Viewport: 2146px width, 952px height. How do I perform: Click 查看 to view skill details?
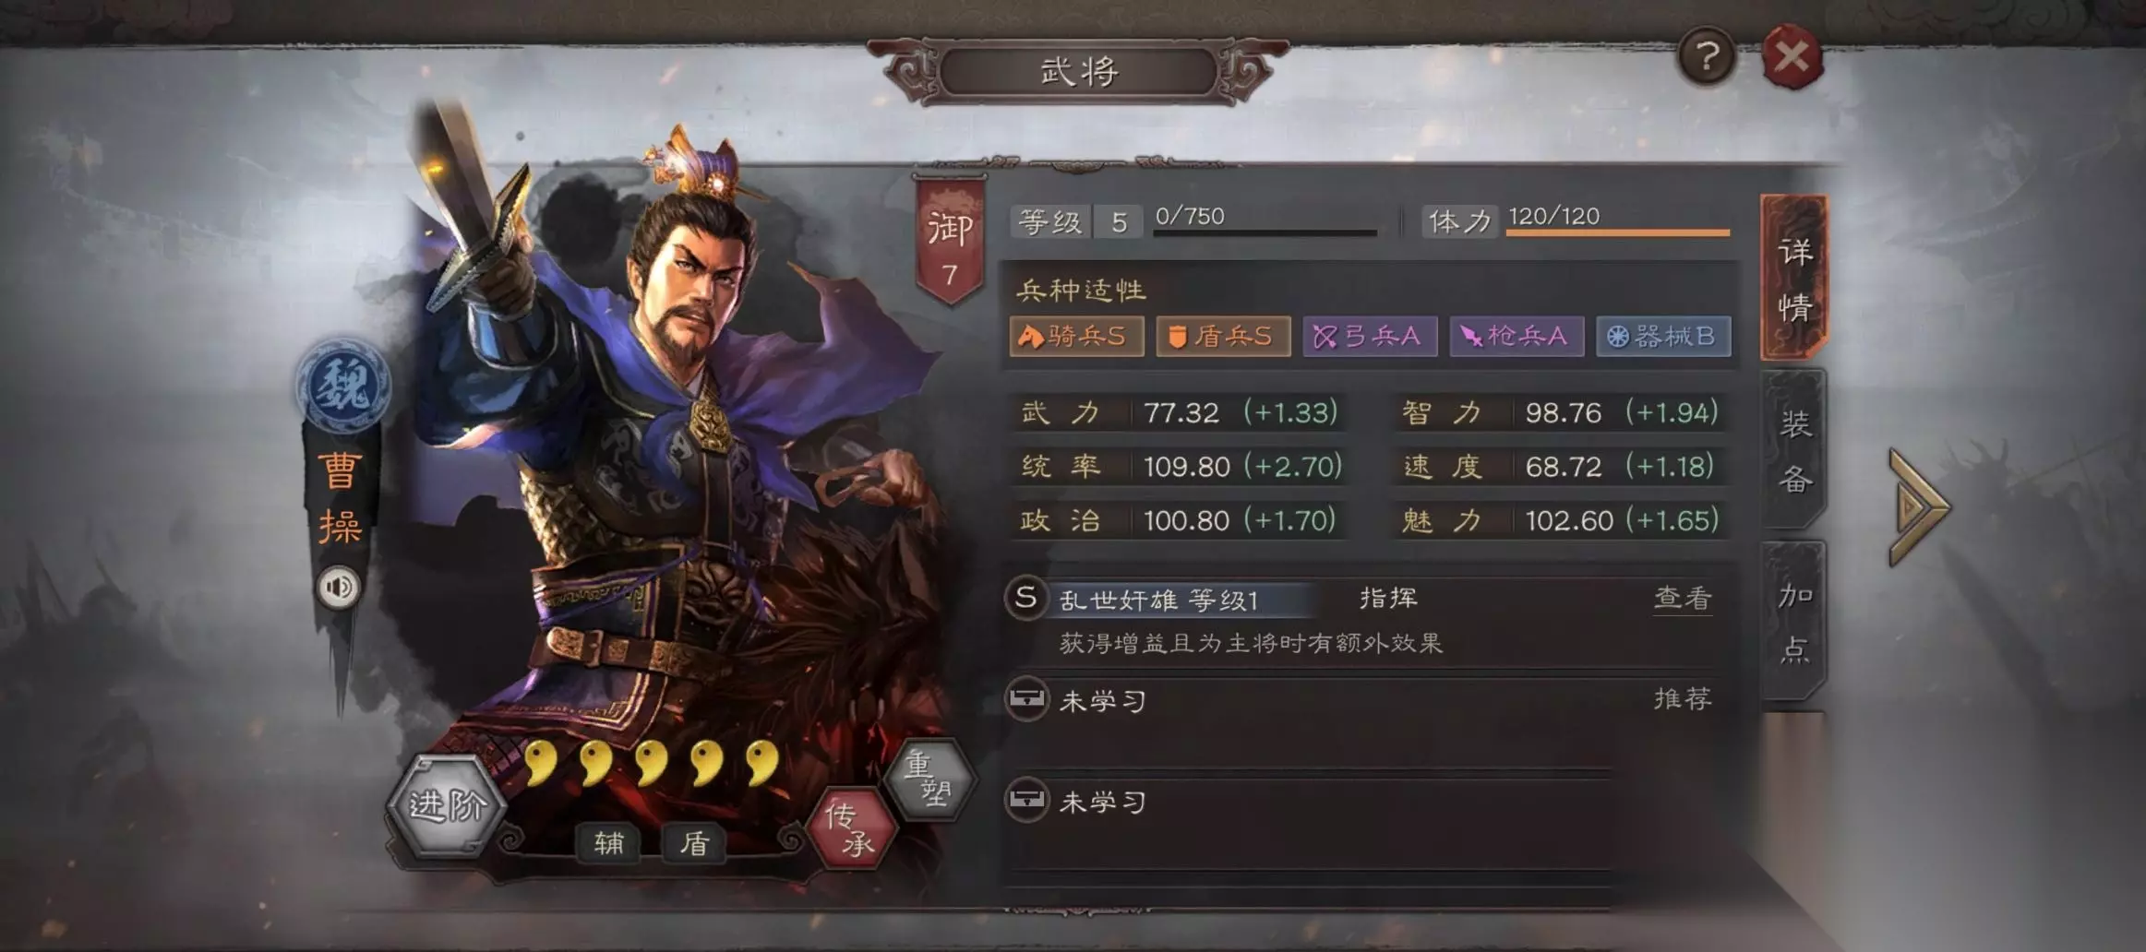(1682, 599)
